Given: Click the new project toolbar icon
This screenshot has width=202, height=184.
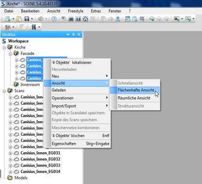Looking at the screenshot, I should (8, 19).
